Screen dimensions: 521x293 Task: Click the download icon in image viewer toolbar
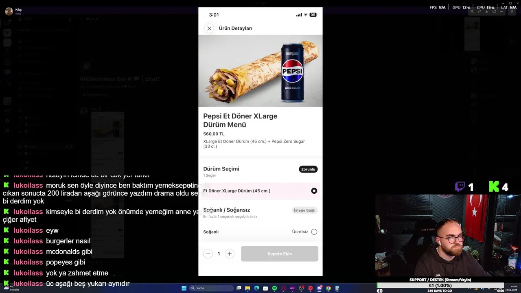tap(487, 11)
